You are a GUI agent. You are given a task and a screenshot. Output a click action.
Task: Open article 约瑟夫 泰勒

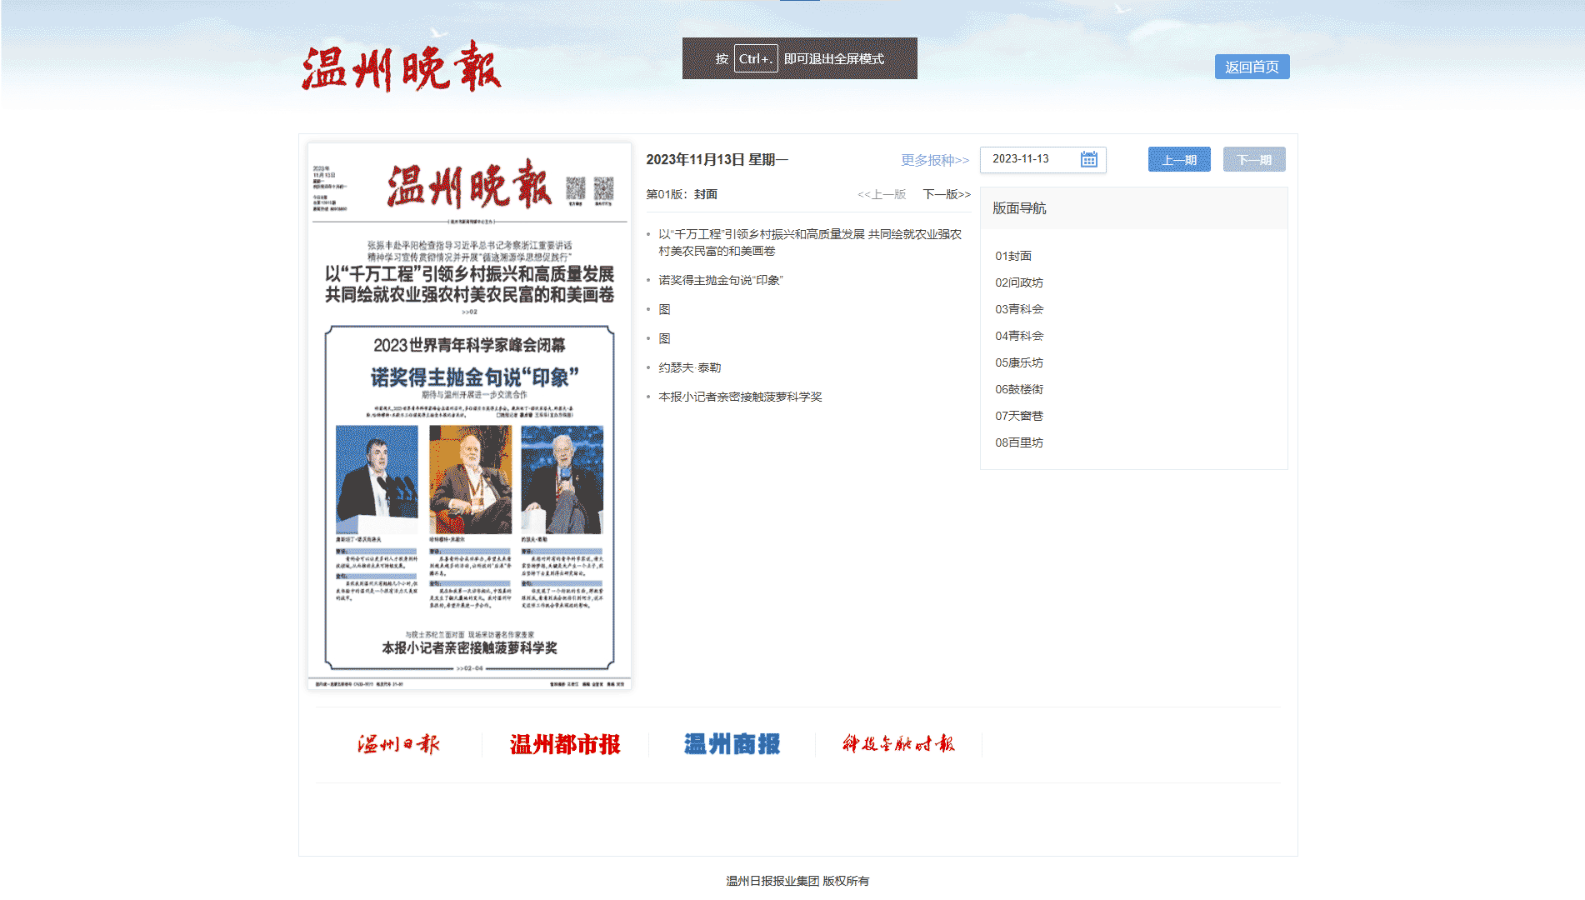690,367
